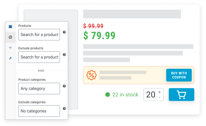Increase quantity with the plus stepper
This screenshot has height=126, width=206.
coord(160,92)
